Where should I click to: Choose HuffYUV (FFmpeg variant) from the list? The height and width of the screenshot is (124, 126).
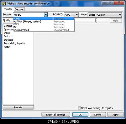(44, 22)
